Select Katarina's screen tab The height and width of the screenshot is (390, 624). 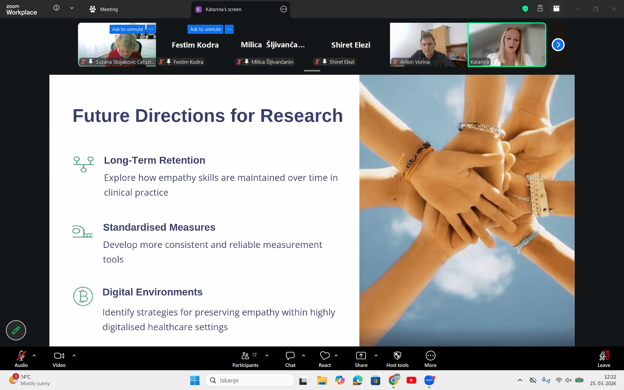223,9
